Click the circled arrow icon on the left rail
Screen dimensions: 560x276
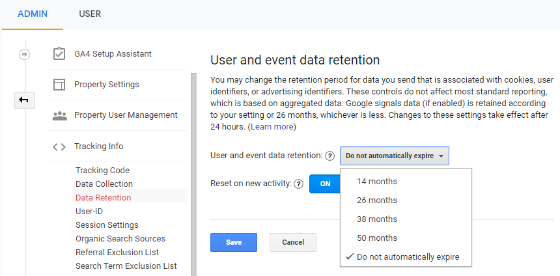(25, 54)
